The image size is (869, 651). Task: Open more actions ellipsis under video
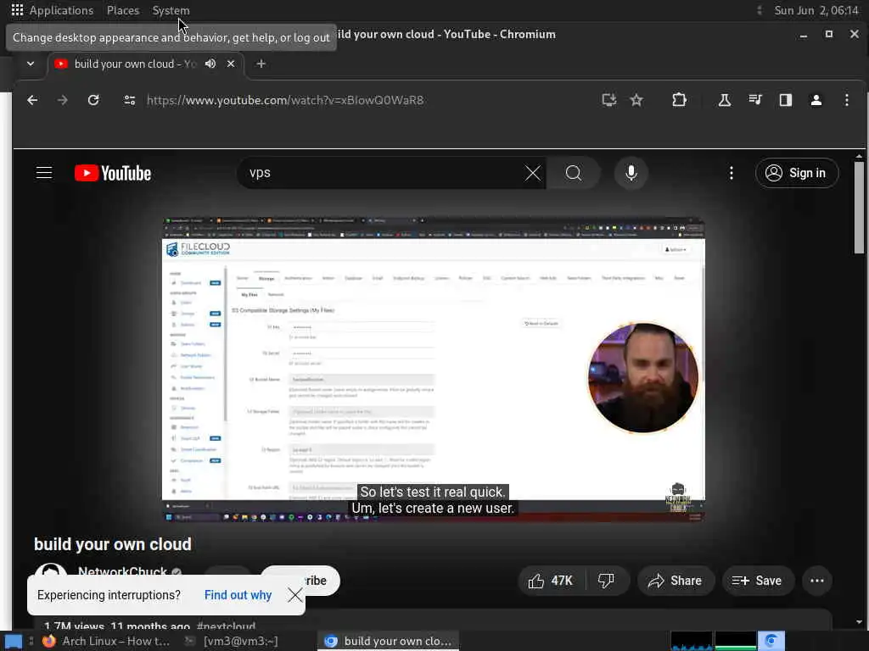click(x=817, y=581)
